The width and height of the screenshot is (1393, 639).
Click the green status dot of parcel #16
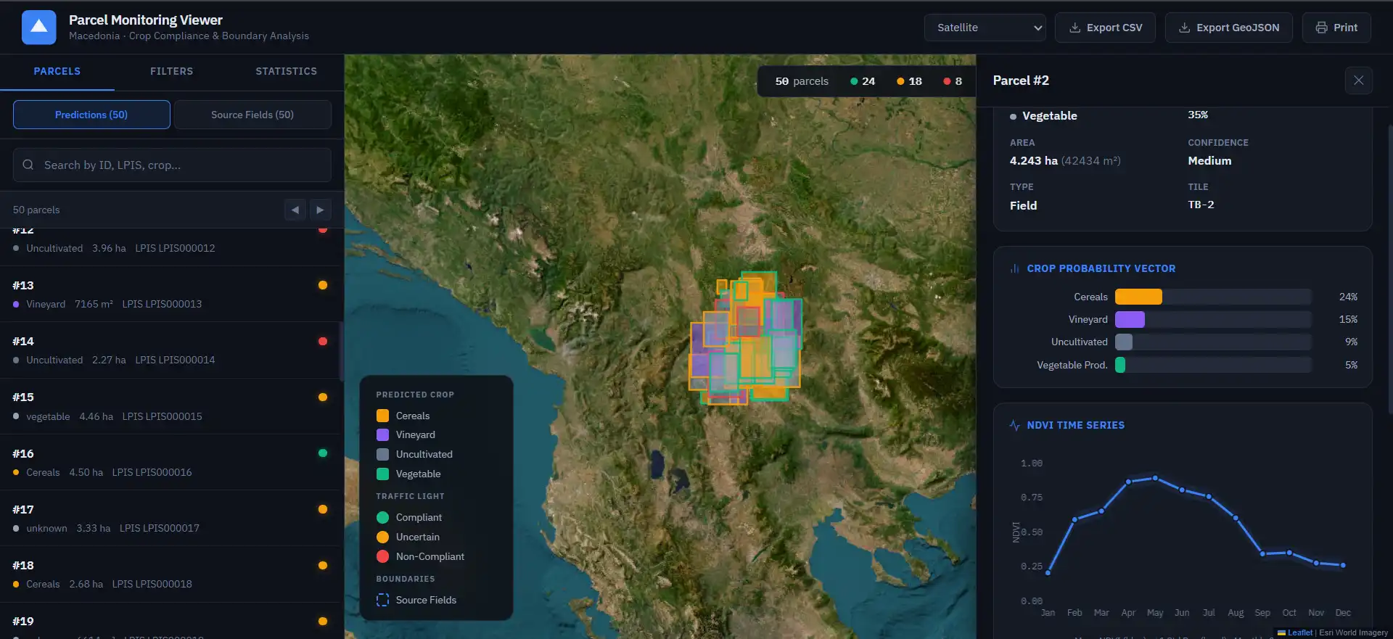(323, 453)
